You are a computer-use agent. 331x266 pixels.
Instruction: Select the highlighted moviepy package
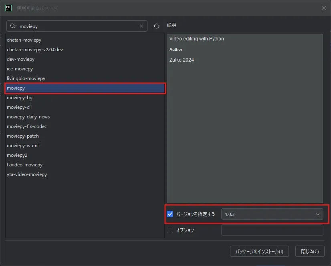(x=85, y=88)
